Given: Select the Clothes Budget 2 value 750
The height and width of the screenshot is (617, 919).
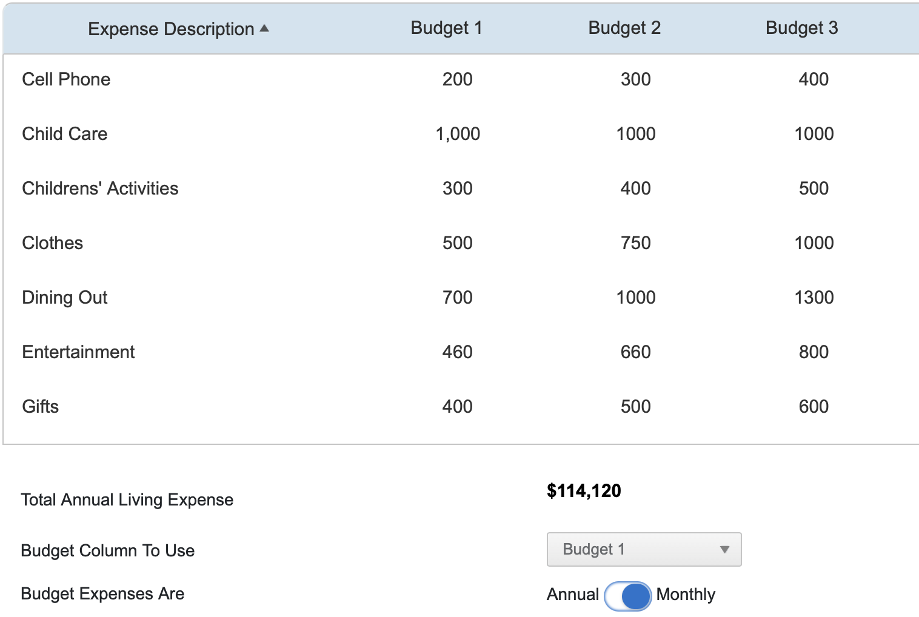Looking at the screenshot, I should [x=635, y=242].
